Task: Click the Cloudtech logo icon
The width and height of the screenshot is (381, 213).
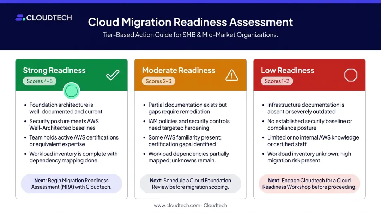Action: point(20,18)
